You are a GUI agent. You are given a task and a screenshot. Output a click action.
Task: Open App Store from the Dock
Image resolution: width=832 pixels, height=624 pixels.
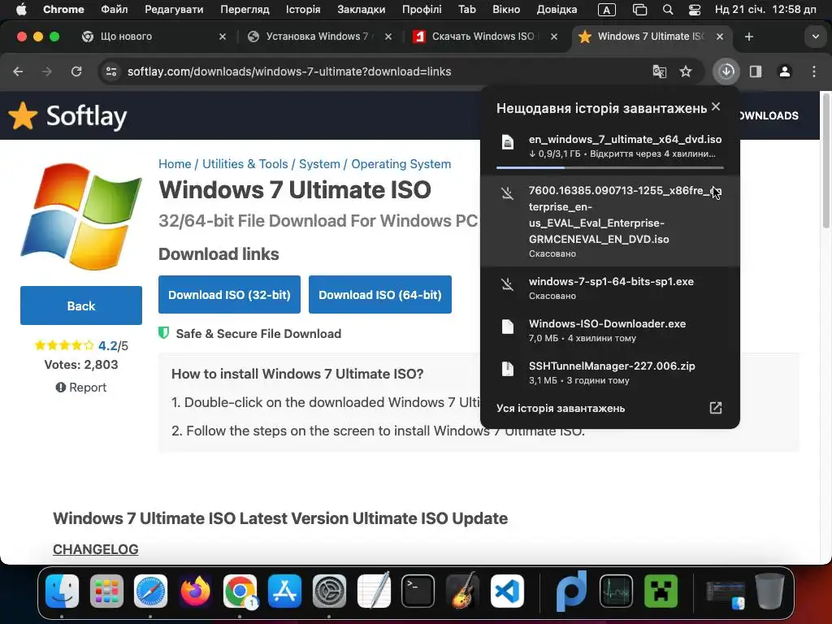[x=284, y=591]
